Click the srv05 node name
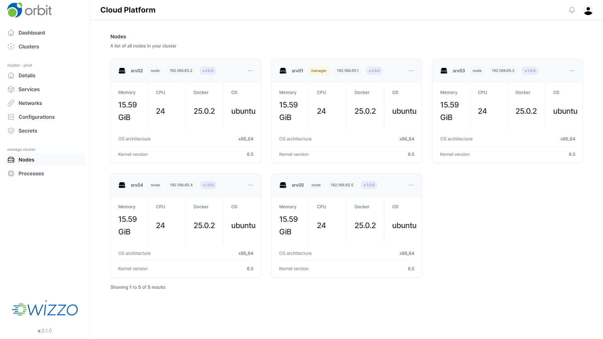 click(298, 185)
